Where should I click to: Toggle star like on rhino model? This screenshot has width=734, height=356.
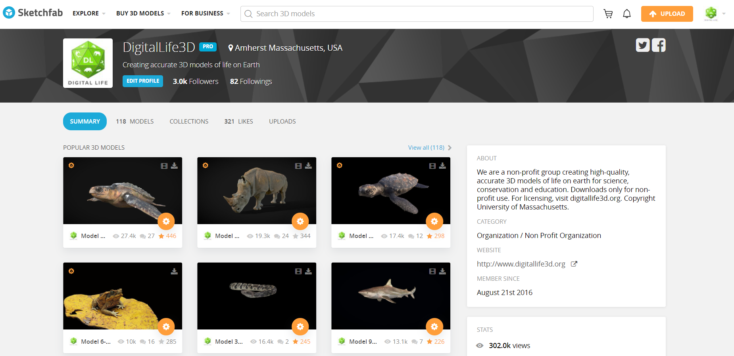click(295, 236)
